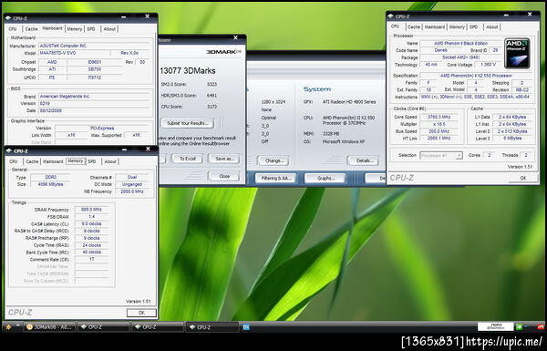This screenshot has width=547, height=351.
Task: Click the Code Name Deneb field
Action: click(441, 50)
